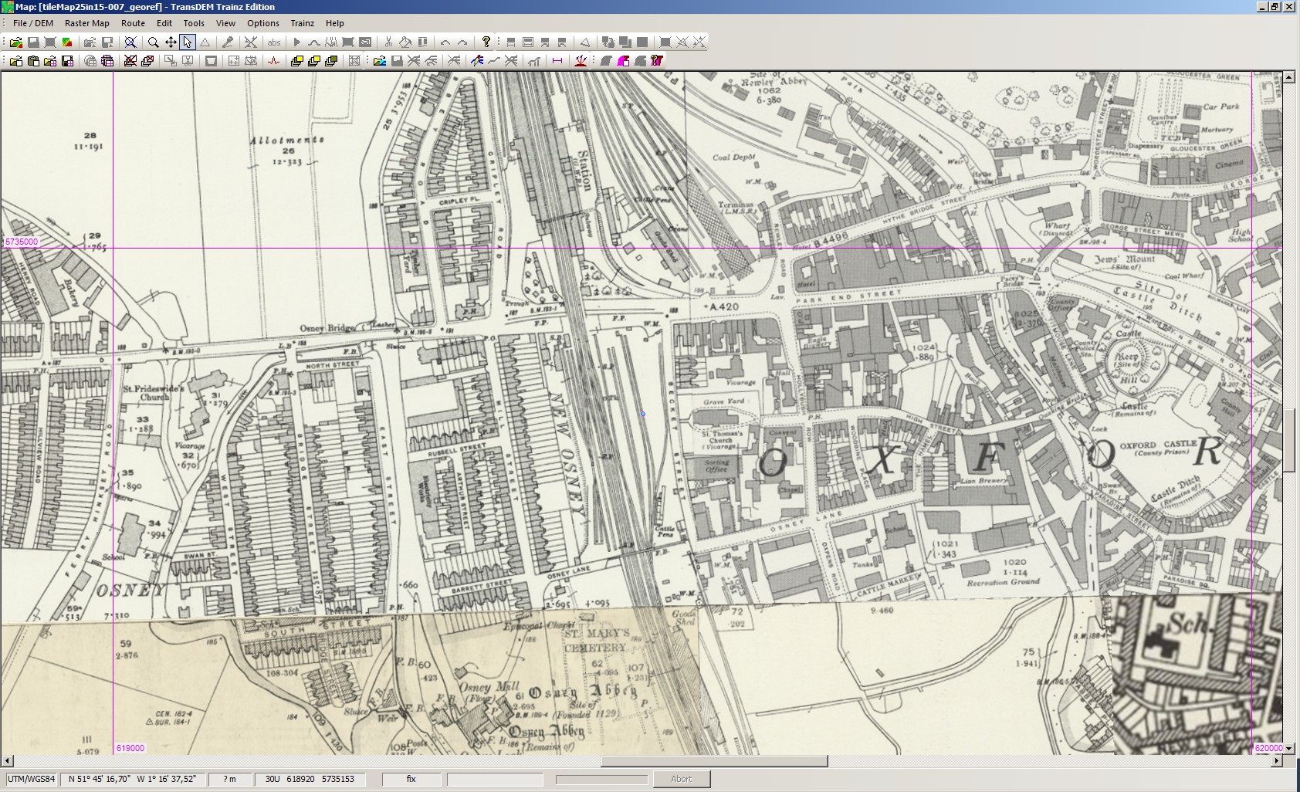Open the Trainz menu

[x=302, y=23]
